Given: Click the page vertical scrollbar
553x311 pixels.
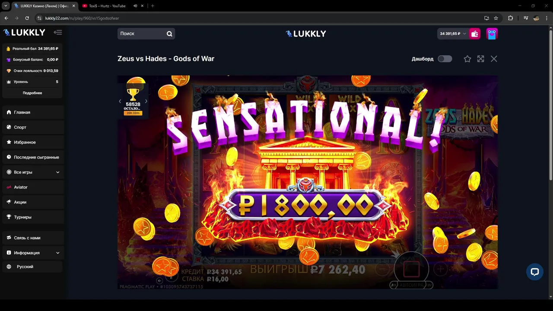Looking at the screenshot, I should click(x=550, y=104).
